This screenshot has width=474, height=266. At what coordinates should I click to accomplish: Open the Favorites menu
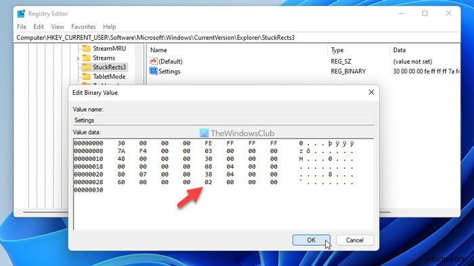pyautogui.click(x=83, y=26)
